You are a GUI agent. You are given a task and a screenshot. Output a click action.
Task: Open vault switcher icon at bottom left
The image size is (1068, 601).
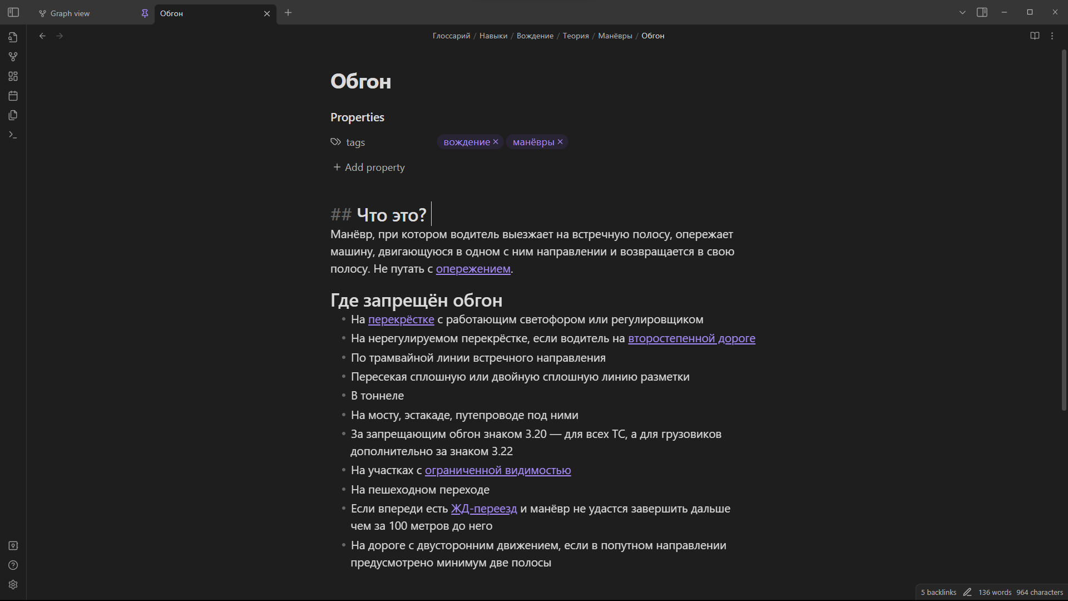[x=13, y=546]
